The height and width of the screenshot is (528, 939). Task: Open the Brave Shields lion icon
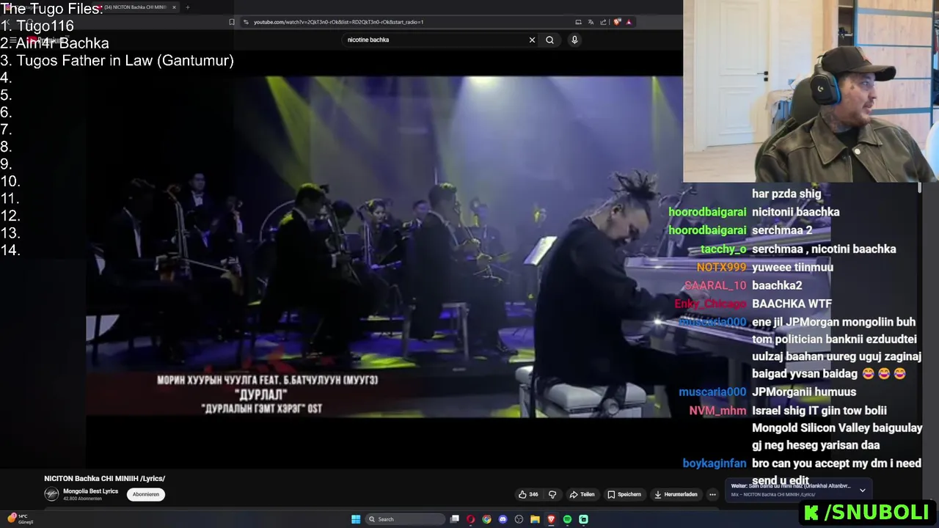point(617,22)
